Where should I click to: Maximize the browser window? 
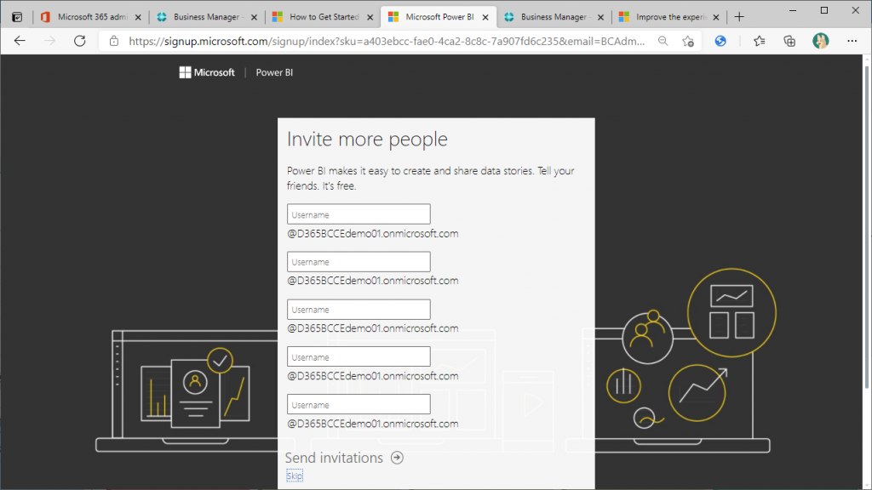(824, 10)
